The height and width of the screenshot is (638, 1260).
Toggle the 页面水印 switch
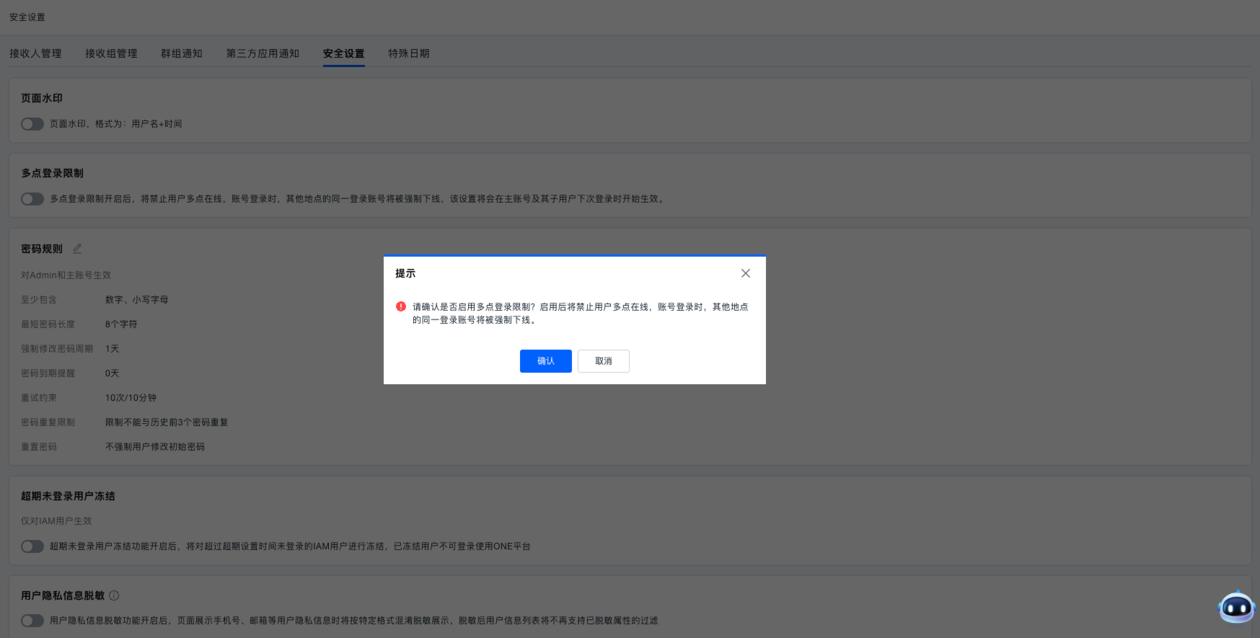point(32,124)
